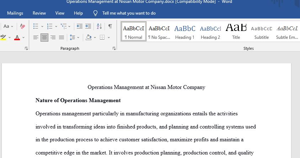Apply borders icon
The width and height of the screenshot is (300, 158).
pyautogui.click(x=102, y=37)
